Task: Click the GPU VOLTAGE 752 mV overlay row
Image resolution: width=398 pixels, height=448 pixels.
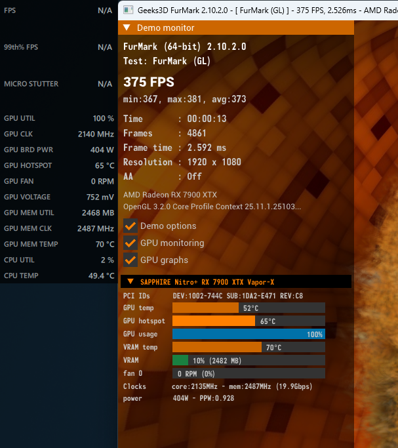Action: (59, 197)
